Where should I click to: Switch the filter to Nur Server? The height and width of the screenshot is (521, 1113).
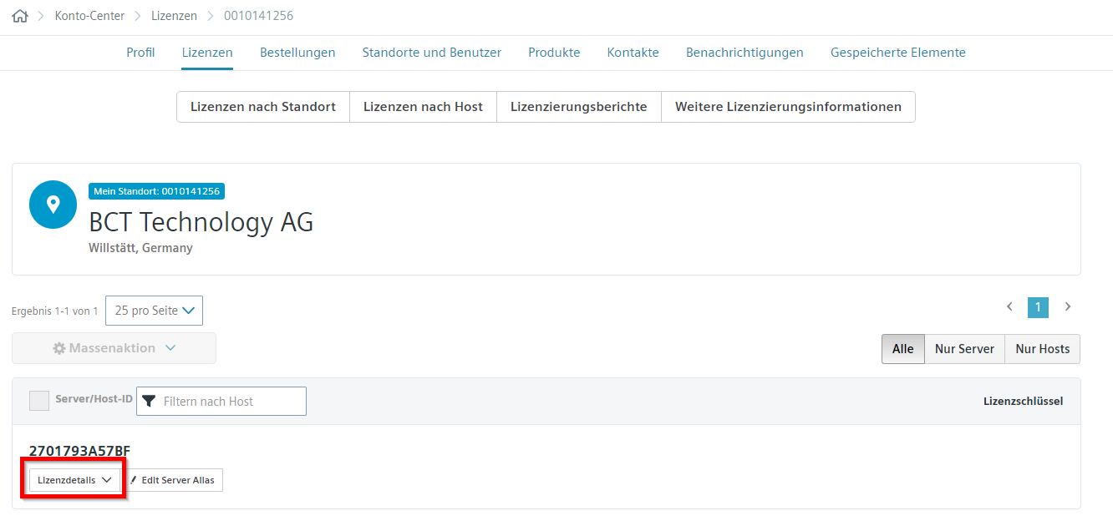coord(964,348)
